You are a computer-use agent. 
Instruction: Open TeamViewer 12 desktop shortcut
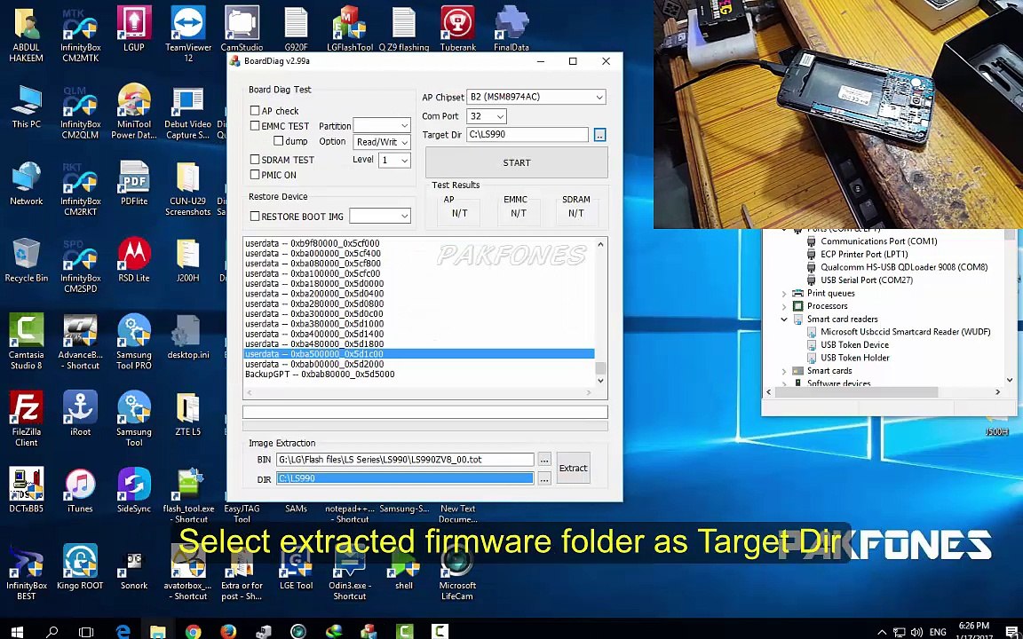click(188, 34)
